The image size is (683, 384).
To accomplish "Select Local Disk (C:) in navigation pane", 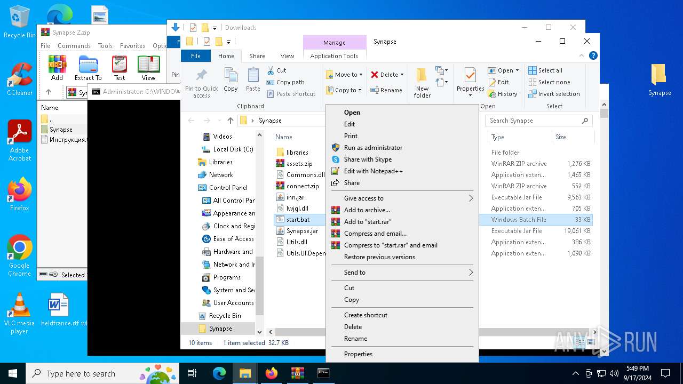I will 227,149.
